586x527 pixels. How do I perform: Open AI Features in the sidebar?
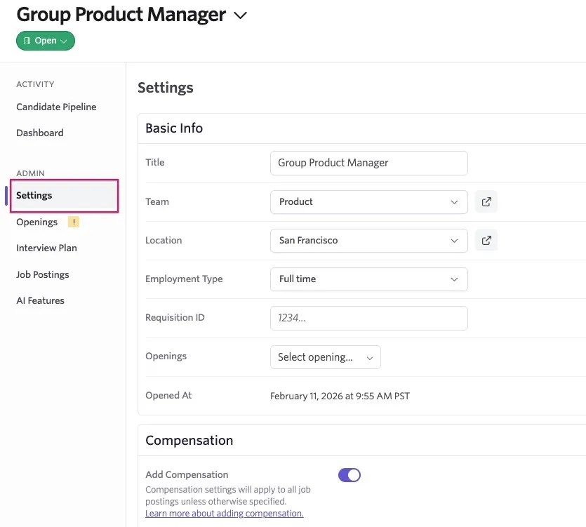coord(40,300)
